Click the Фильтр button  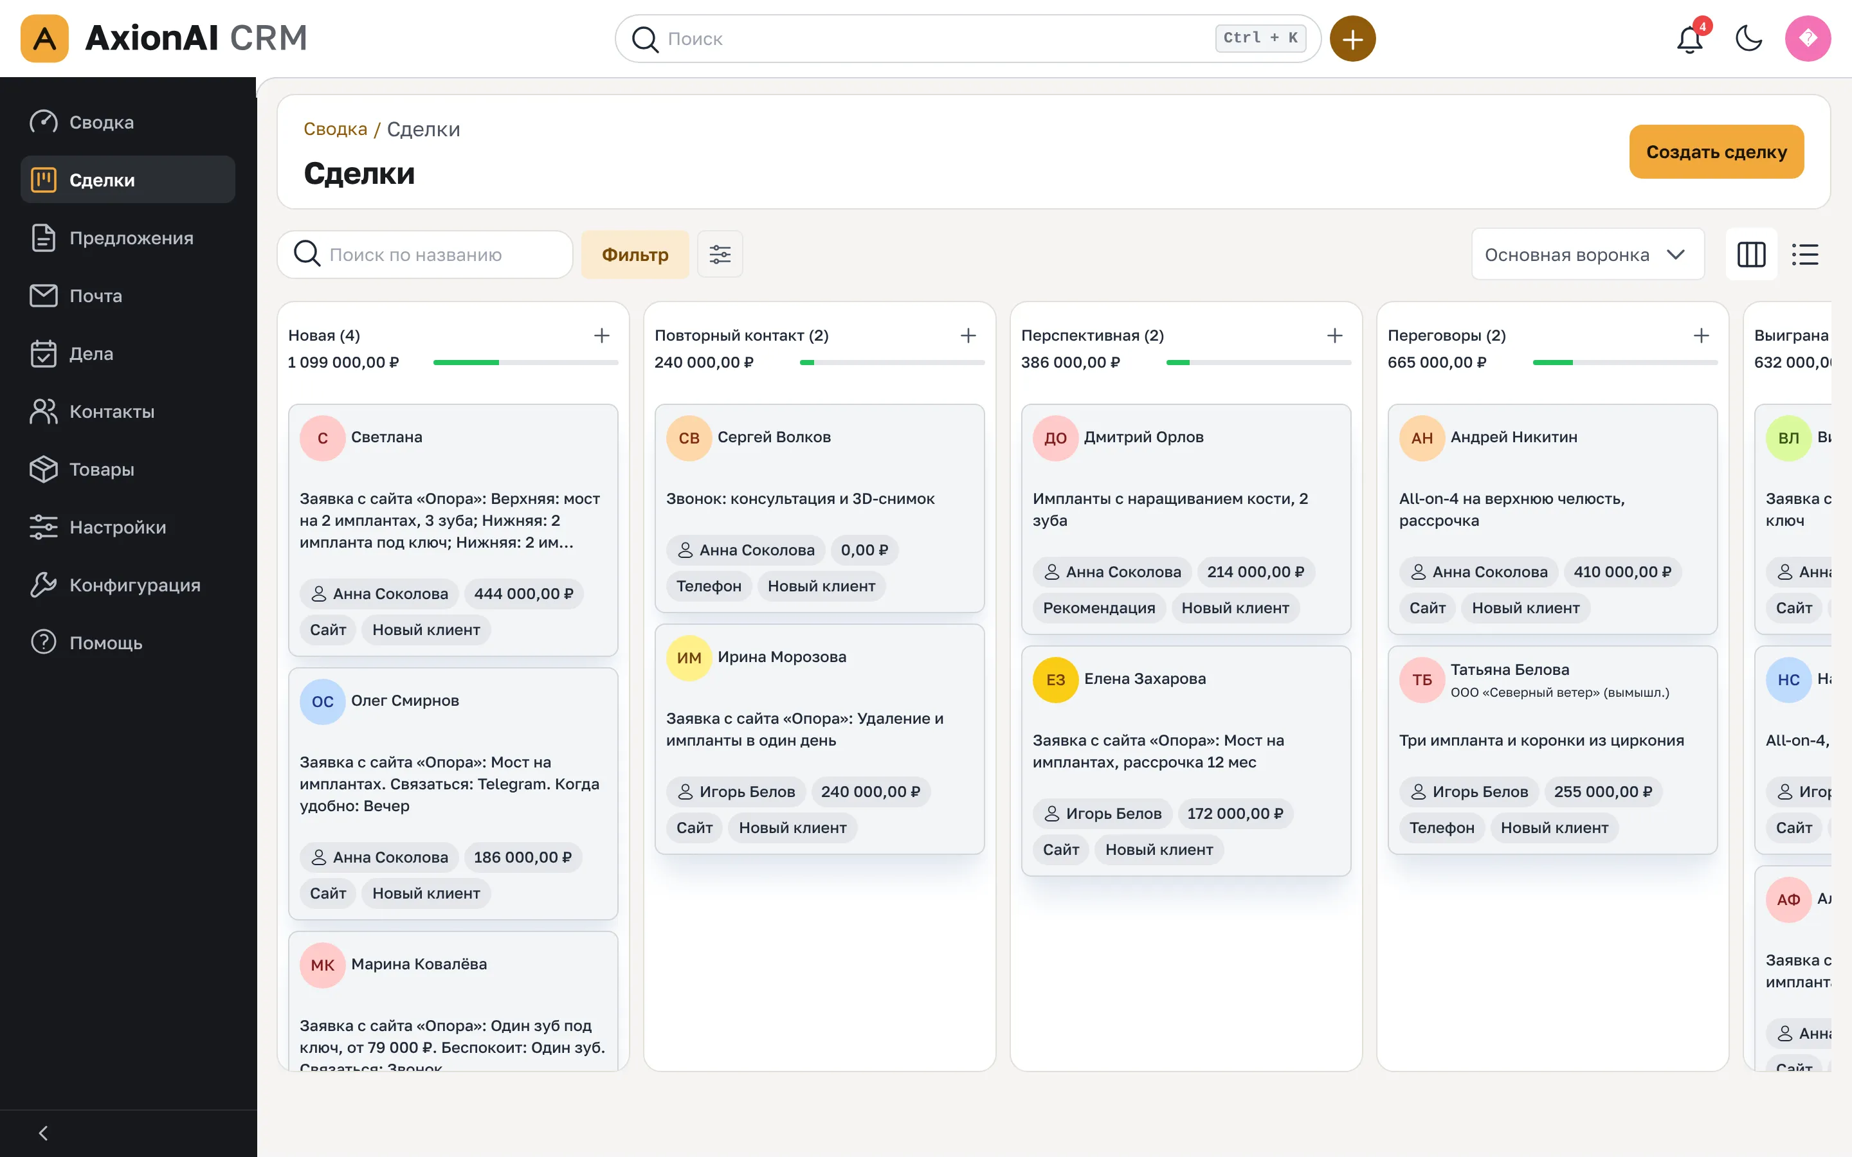tap(635, 254)
